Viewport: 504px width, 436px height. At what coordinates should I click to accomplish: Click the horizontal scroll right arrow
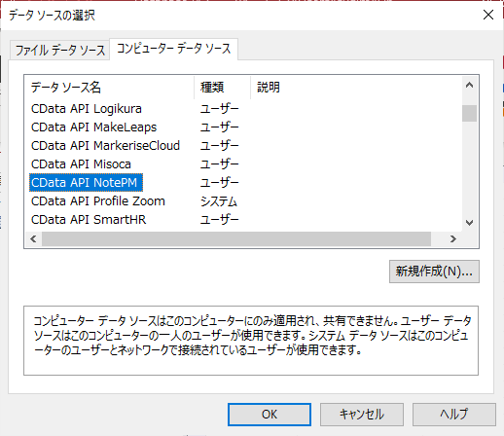[x=453, y=239]
